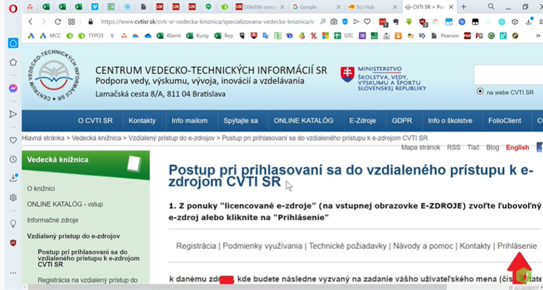
Task: Select the 'na webe CVTI SR' radio button
Action: point(479,92)
